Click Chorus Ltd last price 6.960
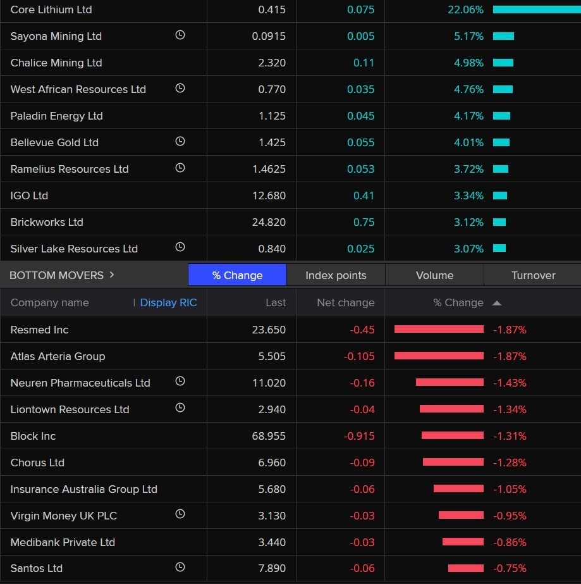Image resolution: width=581 pixels, height=584 pixels. pyautogui.click(x=272, y=463)
